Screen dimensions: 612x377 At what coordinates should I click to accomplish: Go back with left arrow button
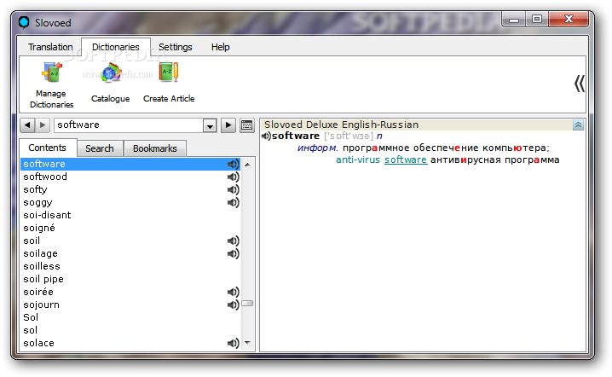[x=27, y=125]
